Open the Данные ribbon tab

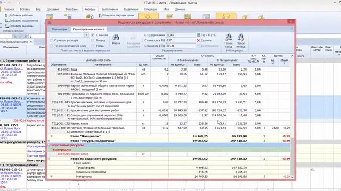click(180, 10)
